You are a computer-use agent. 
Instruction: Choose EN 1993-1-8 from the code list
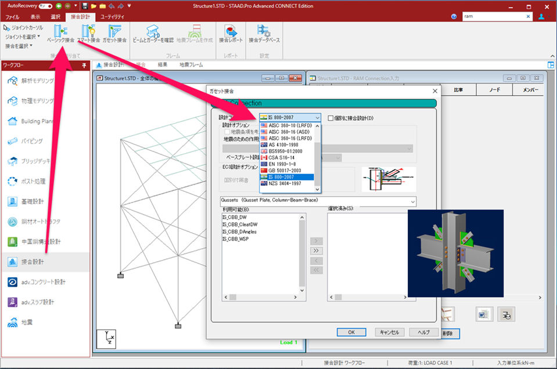tap(287, 164)
